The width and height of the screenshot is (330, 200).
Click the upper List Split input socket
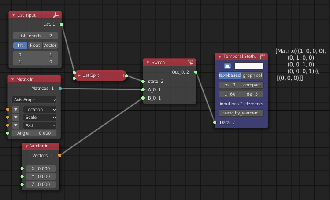pos(74,73)
